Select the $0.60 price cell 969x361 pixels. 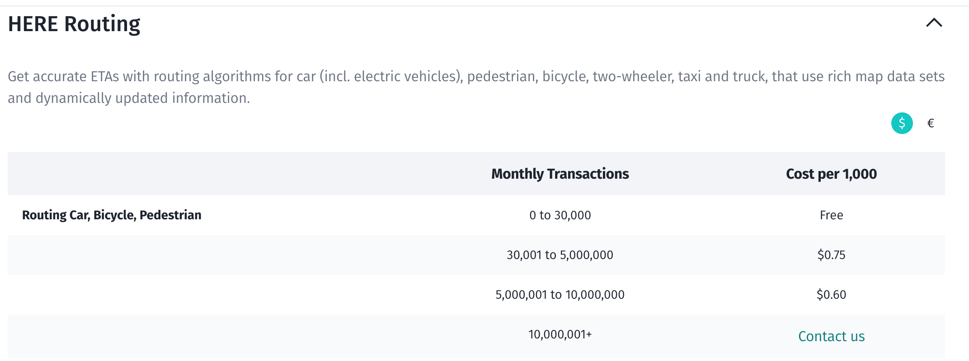831,295
